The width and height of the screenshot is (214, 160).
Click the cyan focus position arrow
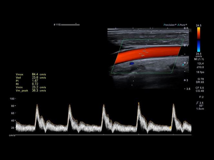pos(183,65)
